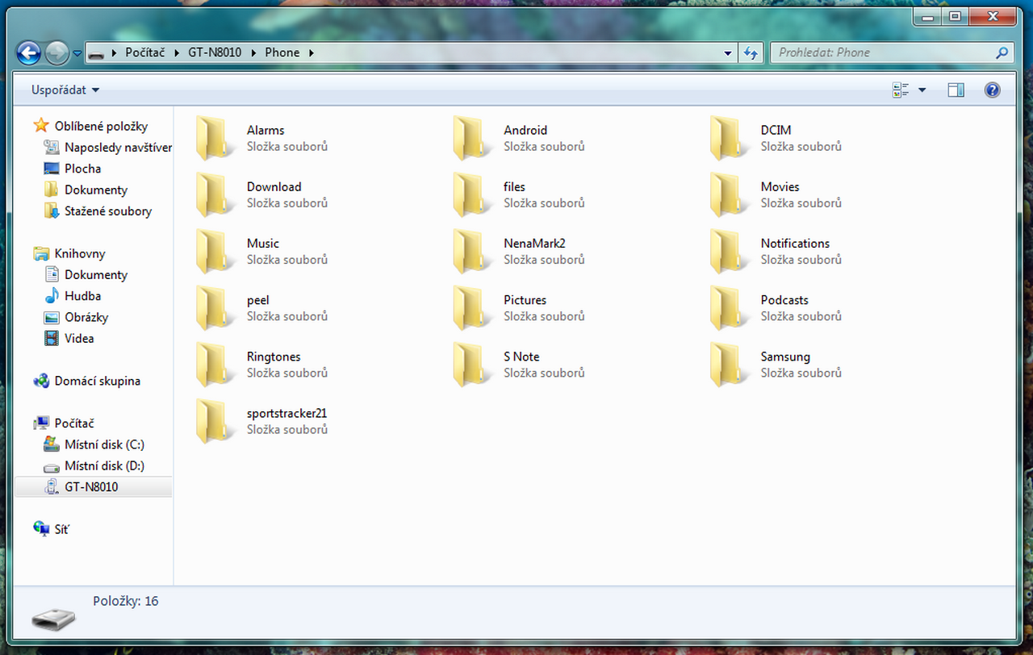Open Stažené soubory in favorites
The width and height of the screenshot is (1033, 655).
click(x=107, y=211)
